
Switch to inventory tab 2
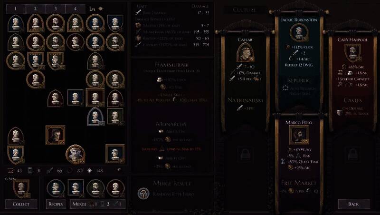click(x=35, y=9)
